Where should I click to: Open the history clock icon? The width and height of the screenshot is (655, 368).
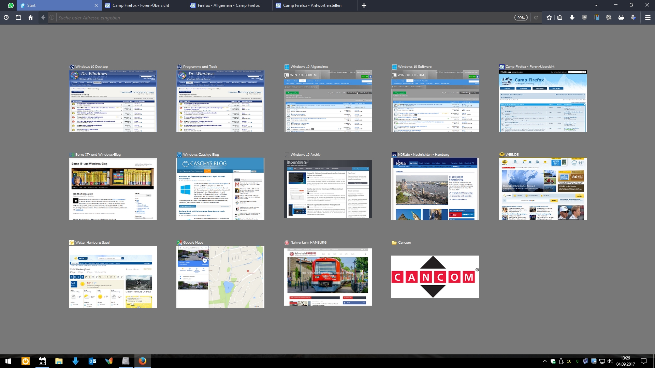6,17
